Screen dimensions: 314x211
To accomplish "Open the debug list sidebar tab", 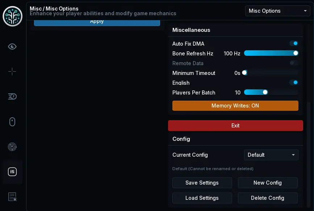I will (x=12, y=197).
